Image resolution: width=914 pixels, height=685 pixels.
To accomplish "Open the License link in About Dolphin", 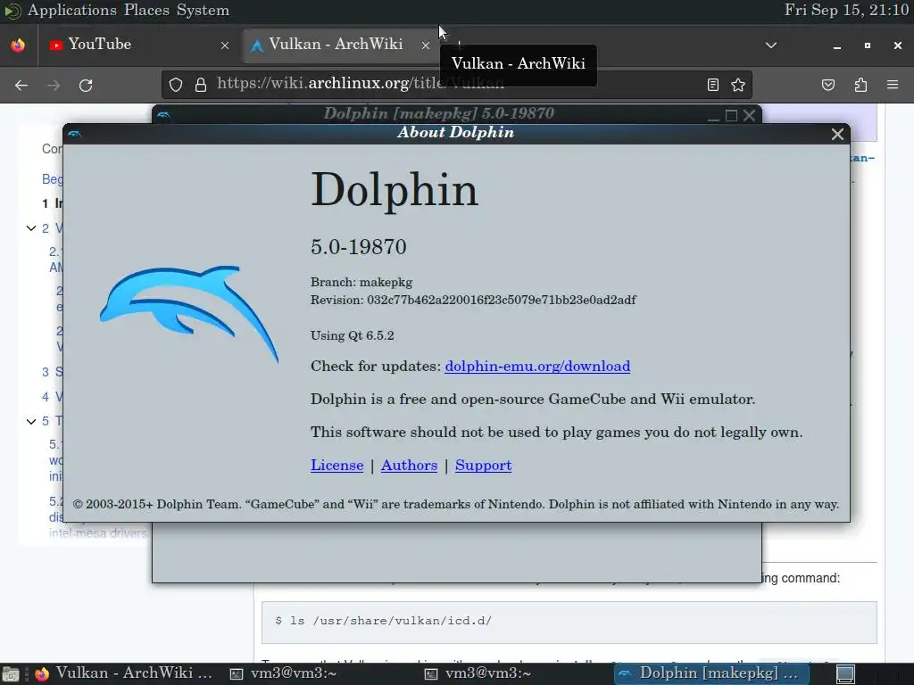I will coord(337,465).
